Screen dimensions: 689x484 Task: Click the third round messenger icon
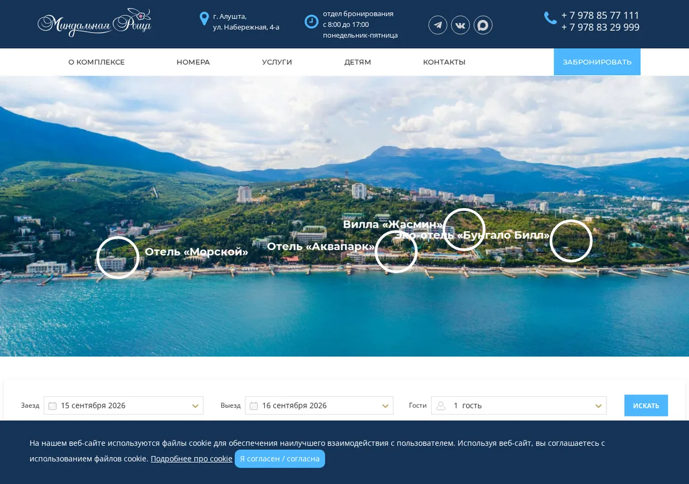[483, 25]
